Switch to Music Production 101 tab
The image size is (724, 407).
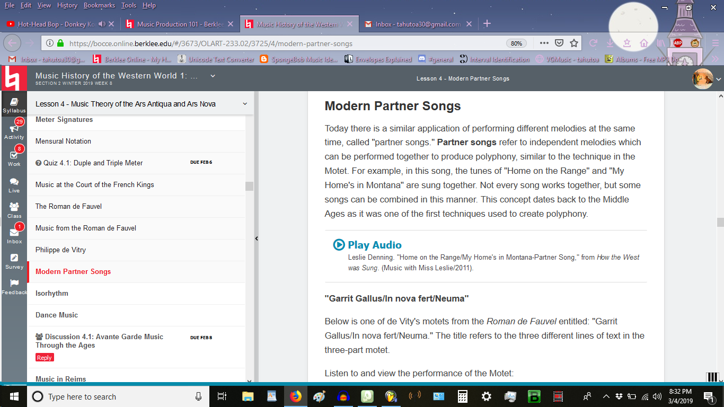coord(175,24)
